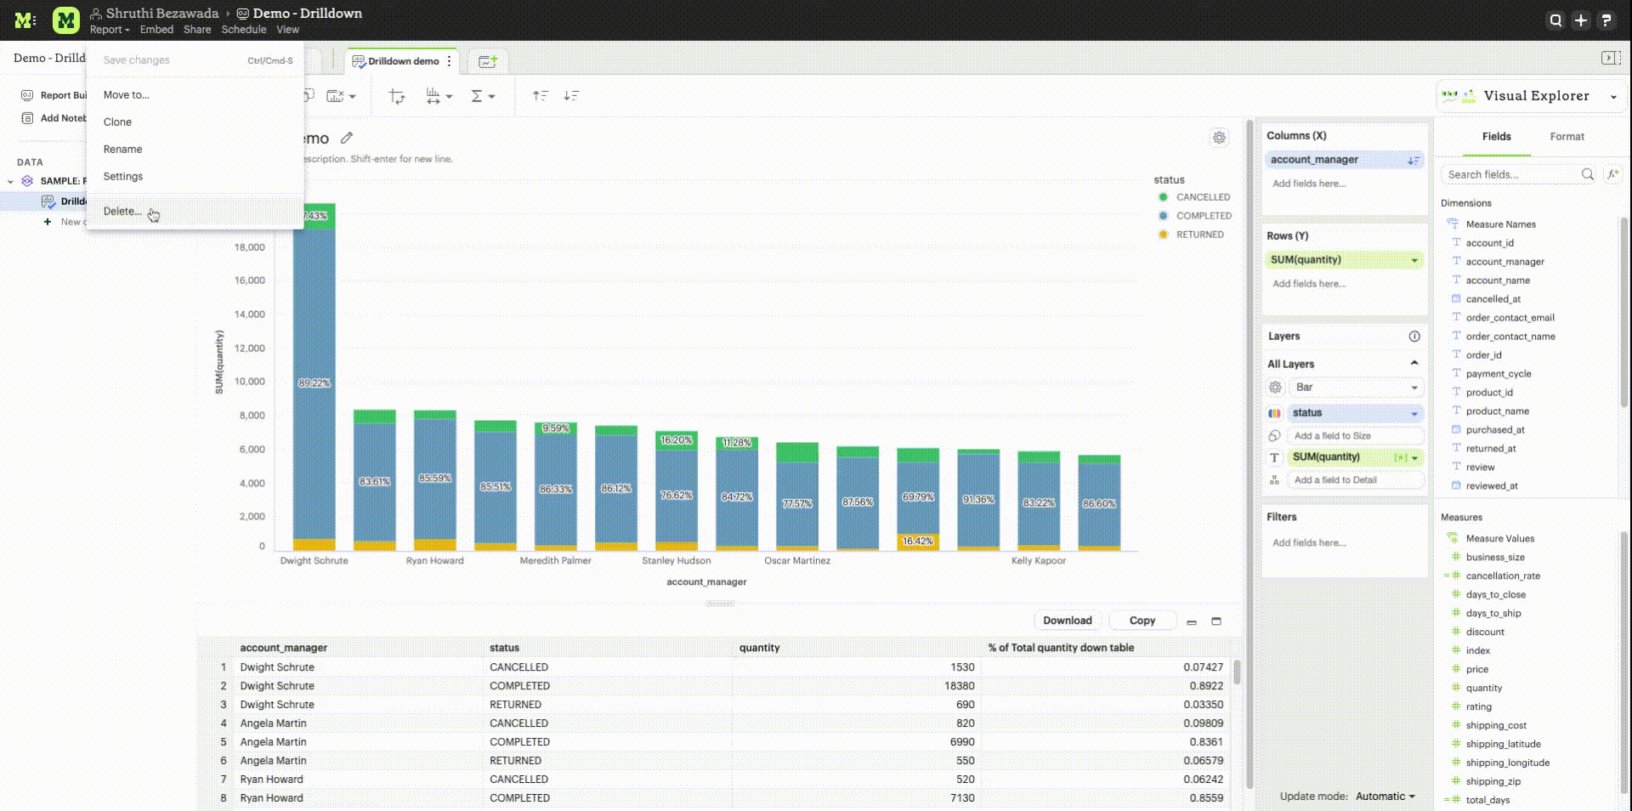Sort ascending using the toolbar icon
Screen dimensions: 1632x811
(x=540, y=96)
